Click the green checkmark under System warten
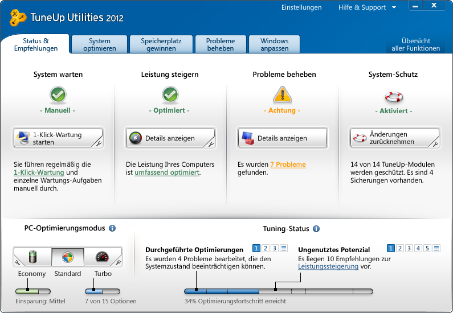This screenshot has width=453, height=313. click(58, 94)
